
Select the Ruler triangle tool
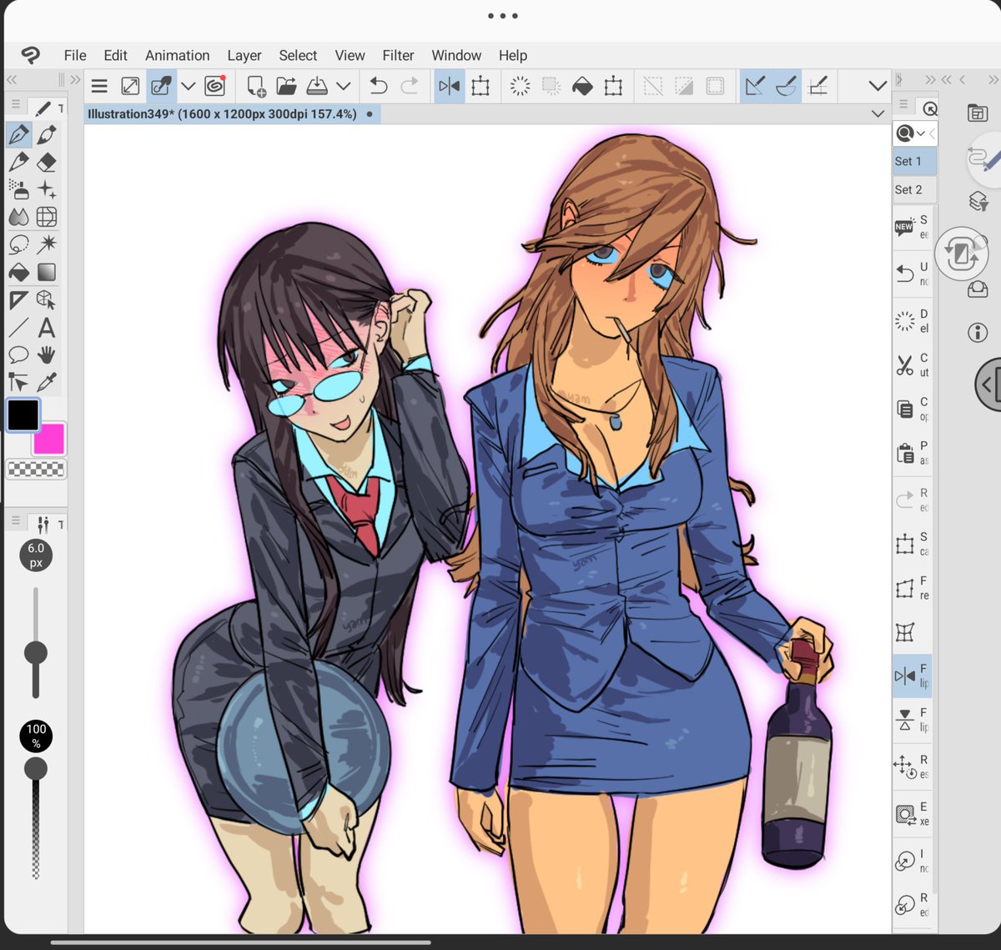click(19, 299)
